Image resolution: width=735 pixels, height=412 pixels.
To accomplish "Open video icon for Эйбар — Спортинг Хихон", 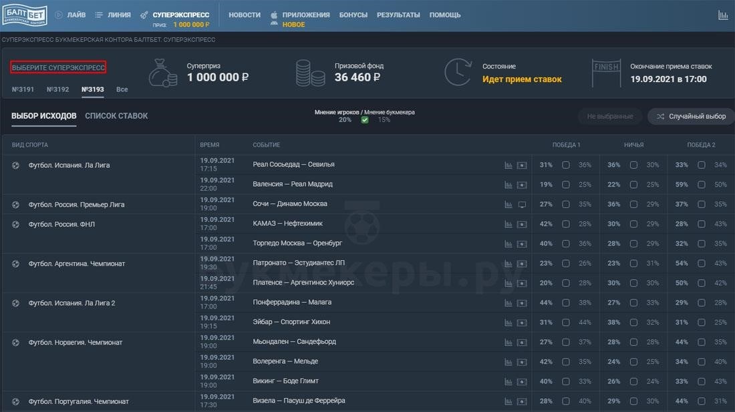I will coord(522,323).
